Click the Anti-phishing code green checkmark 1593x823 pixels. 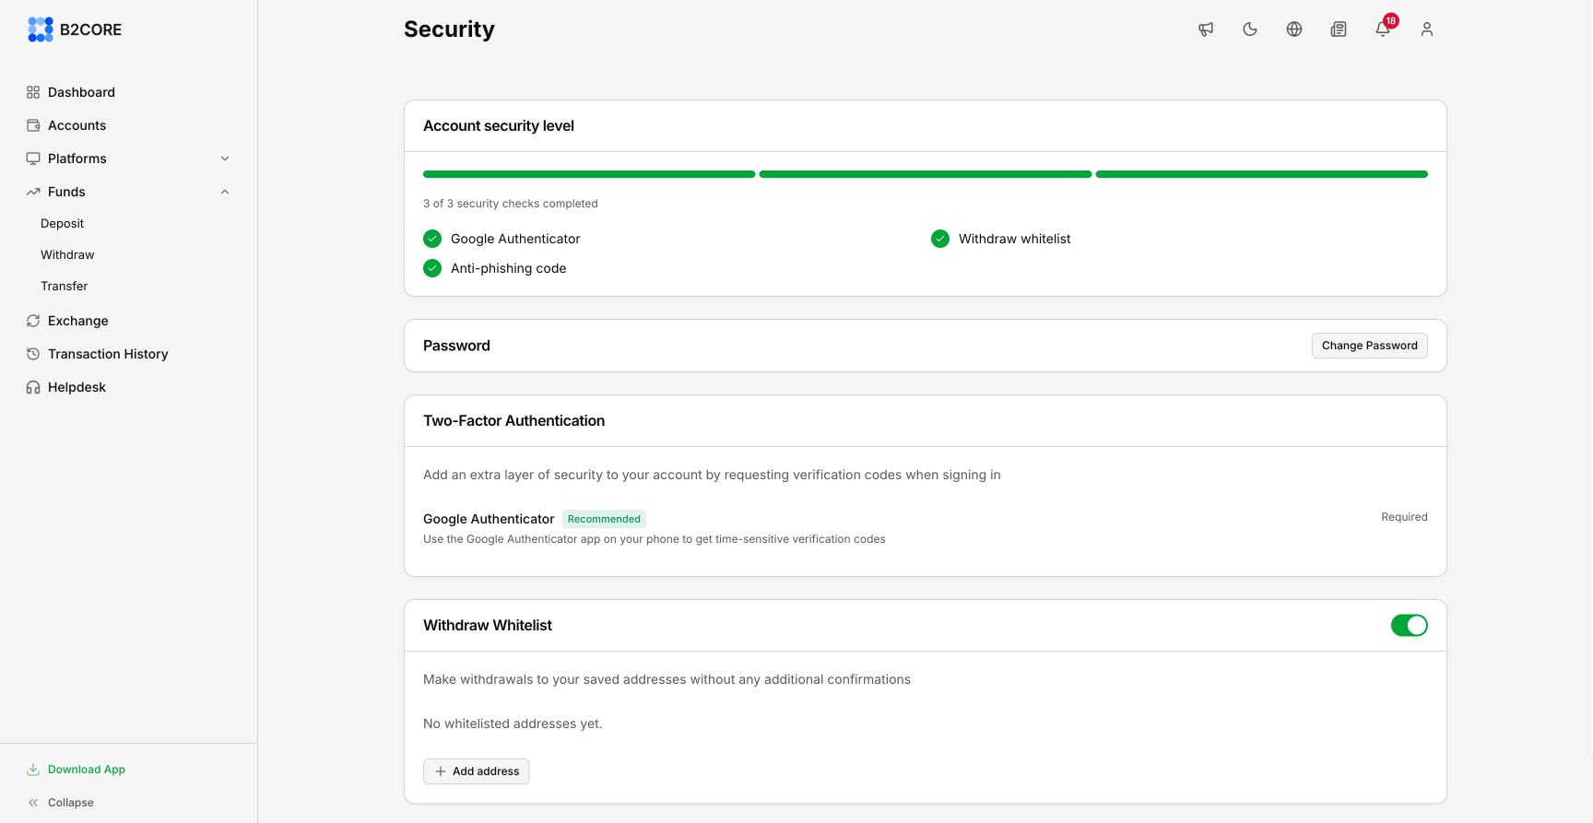point(432,268)
